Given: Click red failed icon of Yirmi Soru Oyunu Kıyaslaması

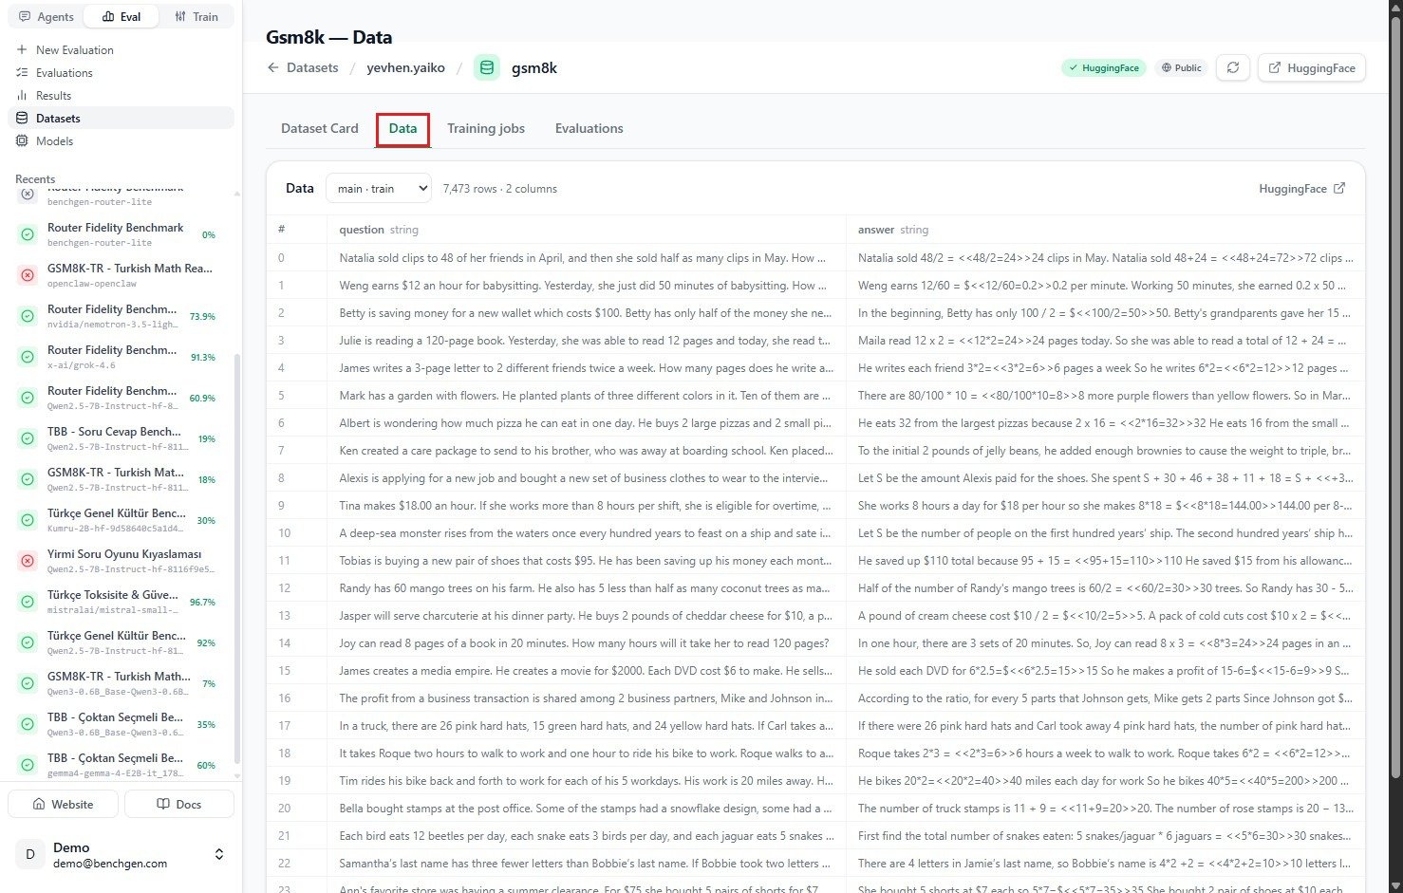Looking at the screenshot, I should pyautogui.click(x=28, y=561).
